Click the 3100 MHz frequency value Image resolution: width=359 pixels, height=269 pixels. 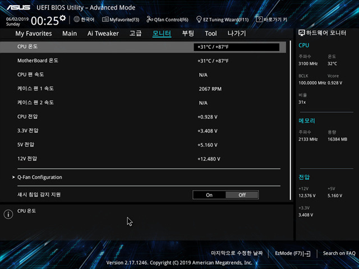click(308, 63)
